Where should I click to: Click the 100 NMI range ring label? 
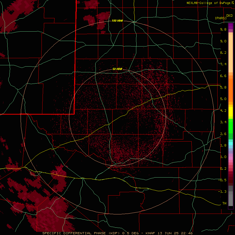(117, 21)
